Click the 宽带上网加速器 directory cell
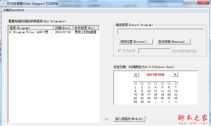The height and width of the screenshot is (126, 211). point(85,32)
